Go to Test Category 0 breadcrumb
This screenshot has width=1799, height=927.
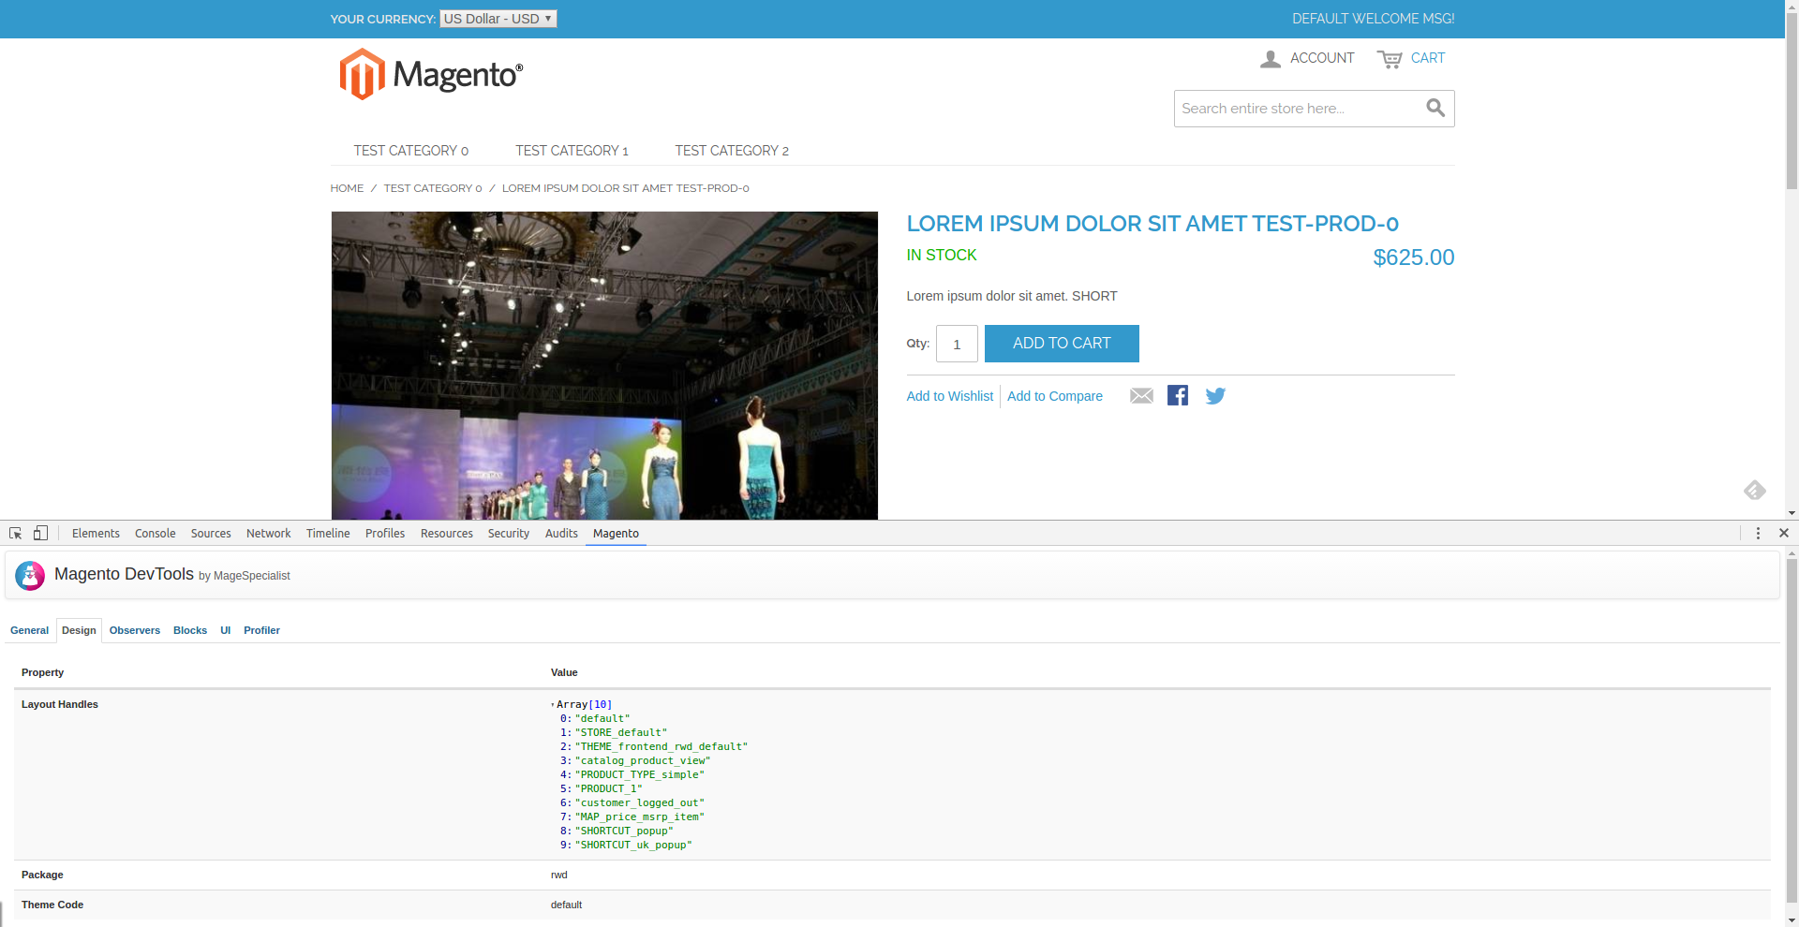click(x=433, y=188)
